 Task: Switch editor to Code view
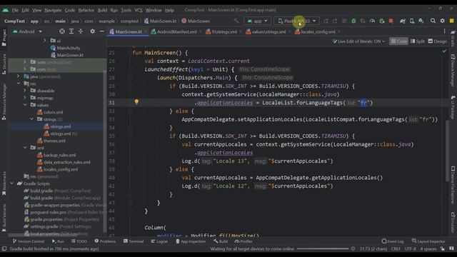[398, 41]
